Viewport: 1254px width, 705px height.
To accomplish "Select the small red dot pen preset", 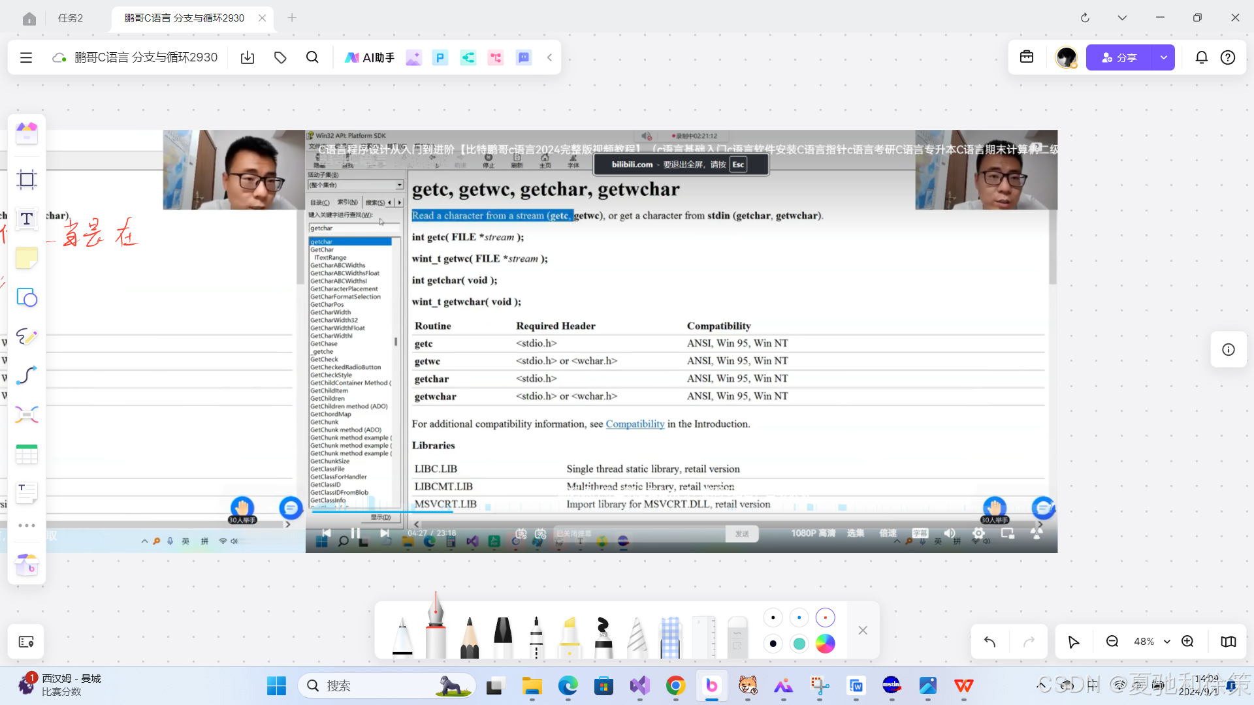I will 825,618.
